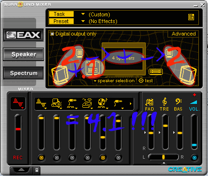Select the (Custom) task value
208x176 pixels.
point(99,14)
